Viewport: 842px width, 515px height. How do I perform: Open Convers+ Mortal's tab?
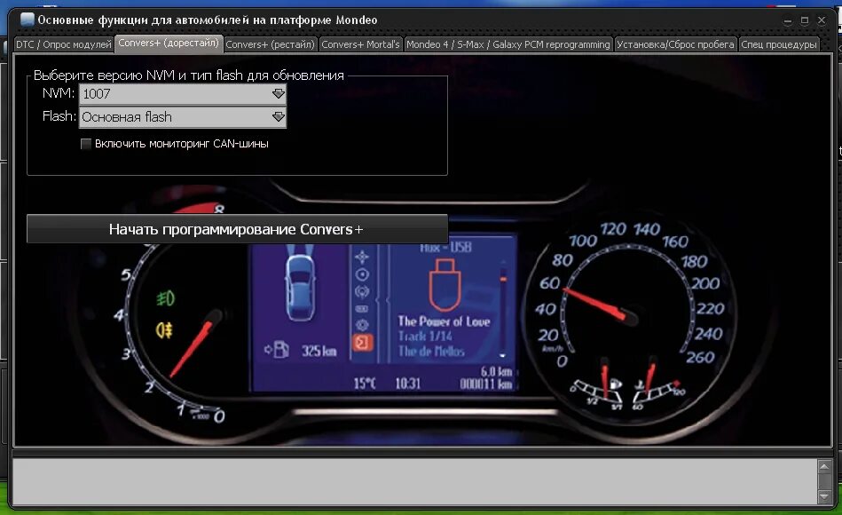click(x=360, y=44)
